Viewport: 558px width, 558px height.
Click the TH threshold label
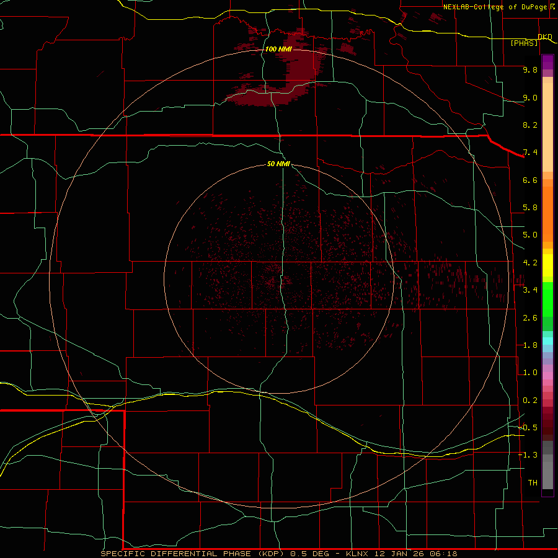click(533, 483)
